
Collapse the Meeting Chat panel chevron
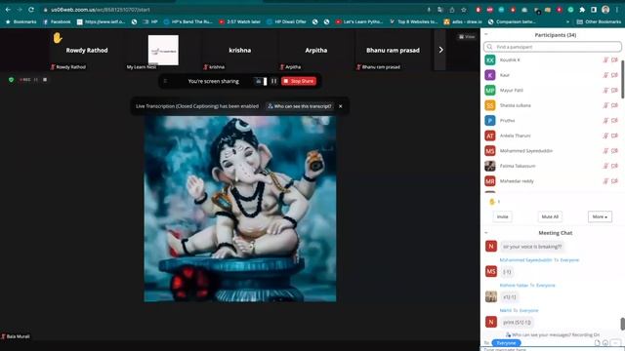pyautogui.click(x=486, y=233)
